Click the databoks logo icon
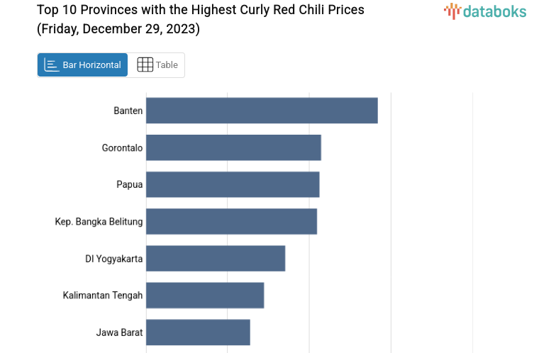 452,10
